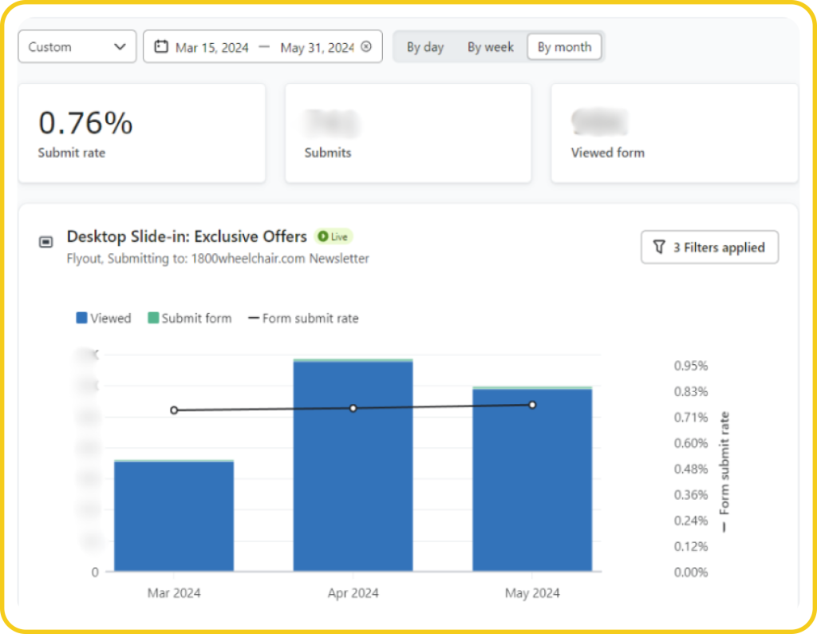Click the Apr 2024 submit rate data point
The height and width of the screenshot is (634, 817).
[353, 408]
